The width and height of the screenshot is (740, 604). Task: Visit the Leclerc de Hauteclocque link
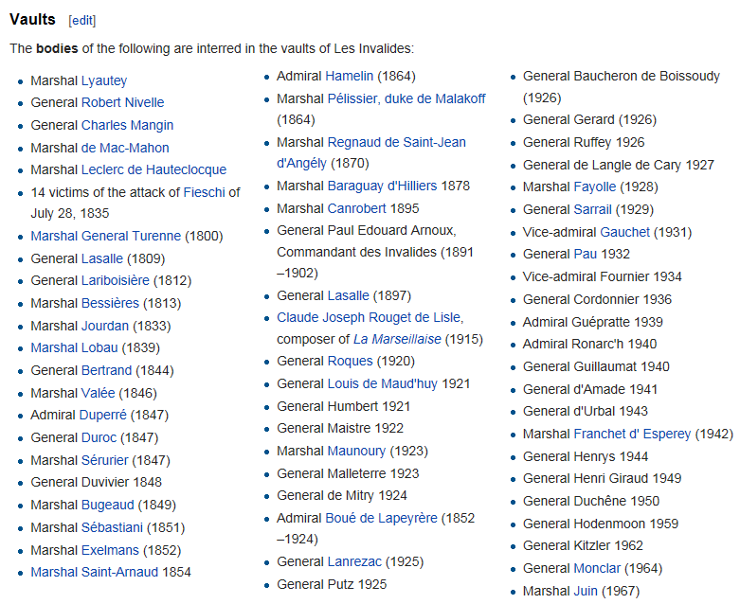(x=153, y=169)
